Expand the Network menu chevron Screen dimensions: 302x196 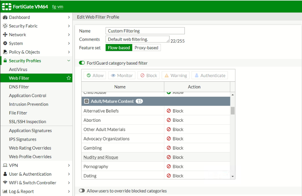69,35
